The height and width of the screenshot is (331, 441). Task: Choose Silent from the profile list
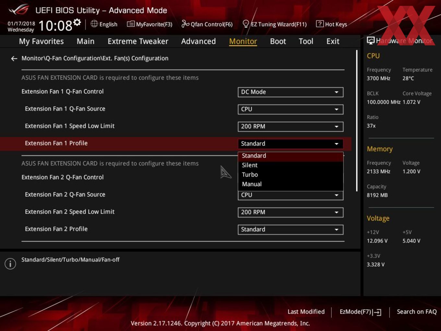tap(291, 165)
